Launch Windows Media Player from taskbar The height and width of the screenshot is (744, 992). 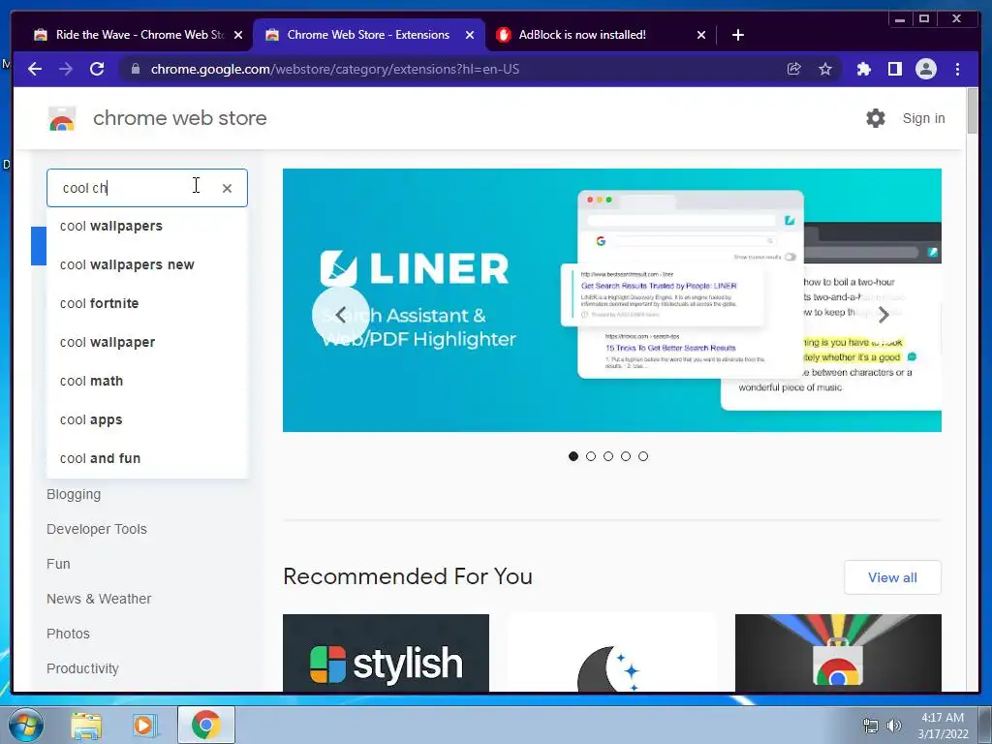145,726
